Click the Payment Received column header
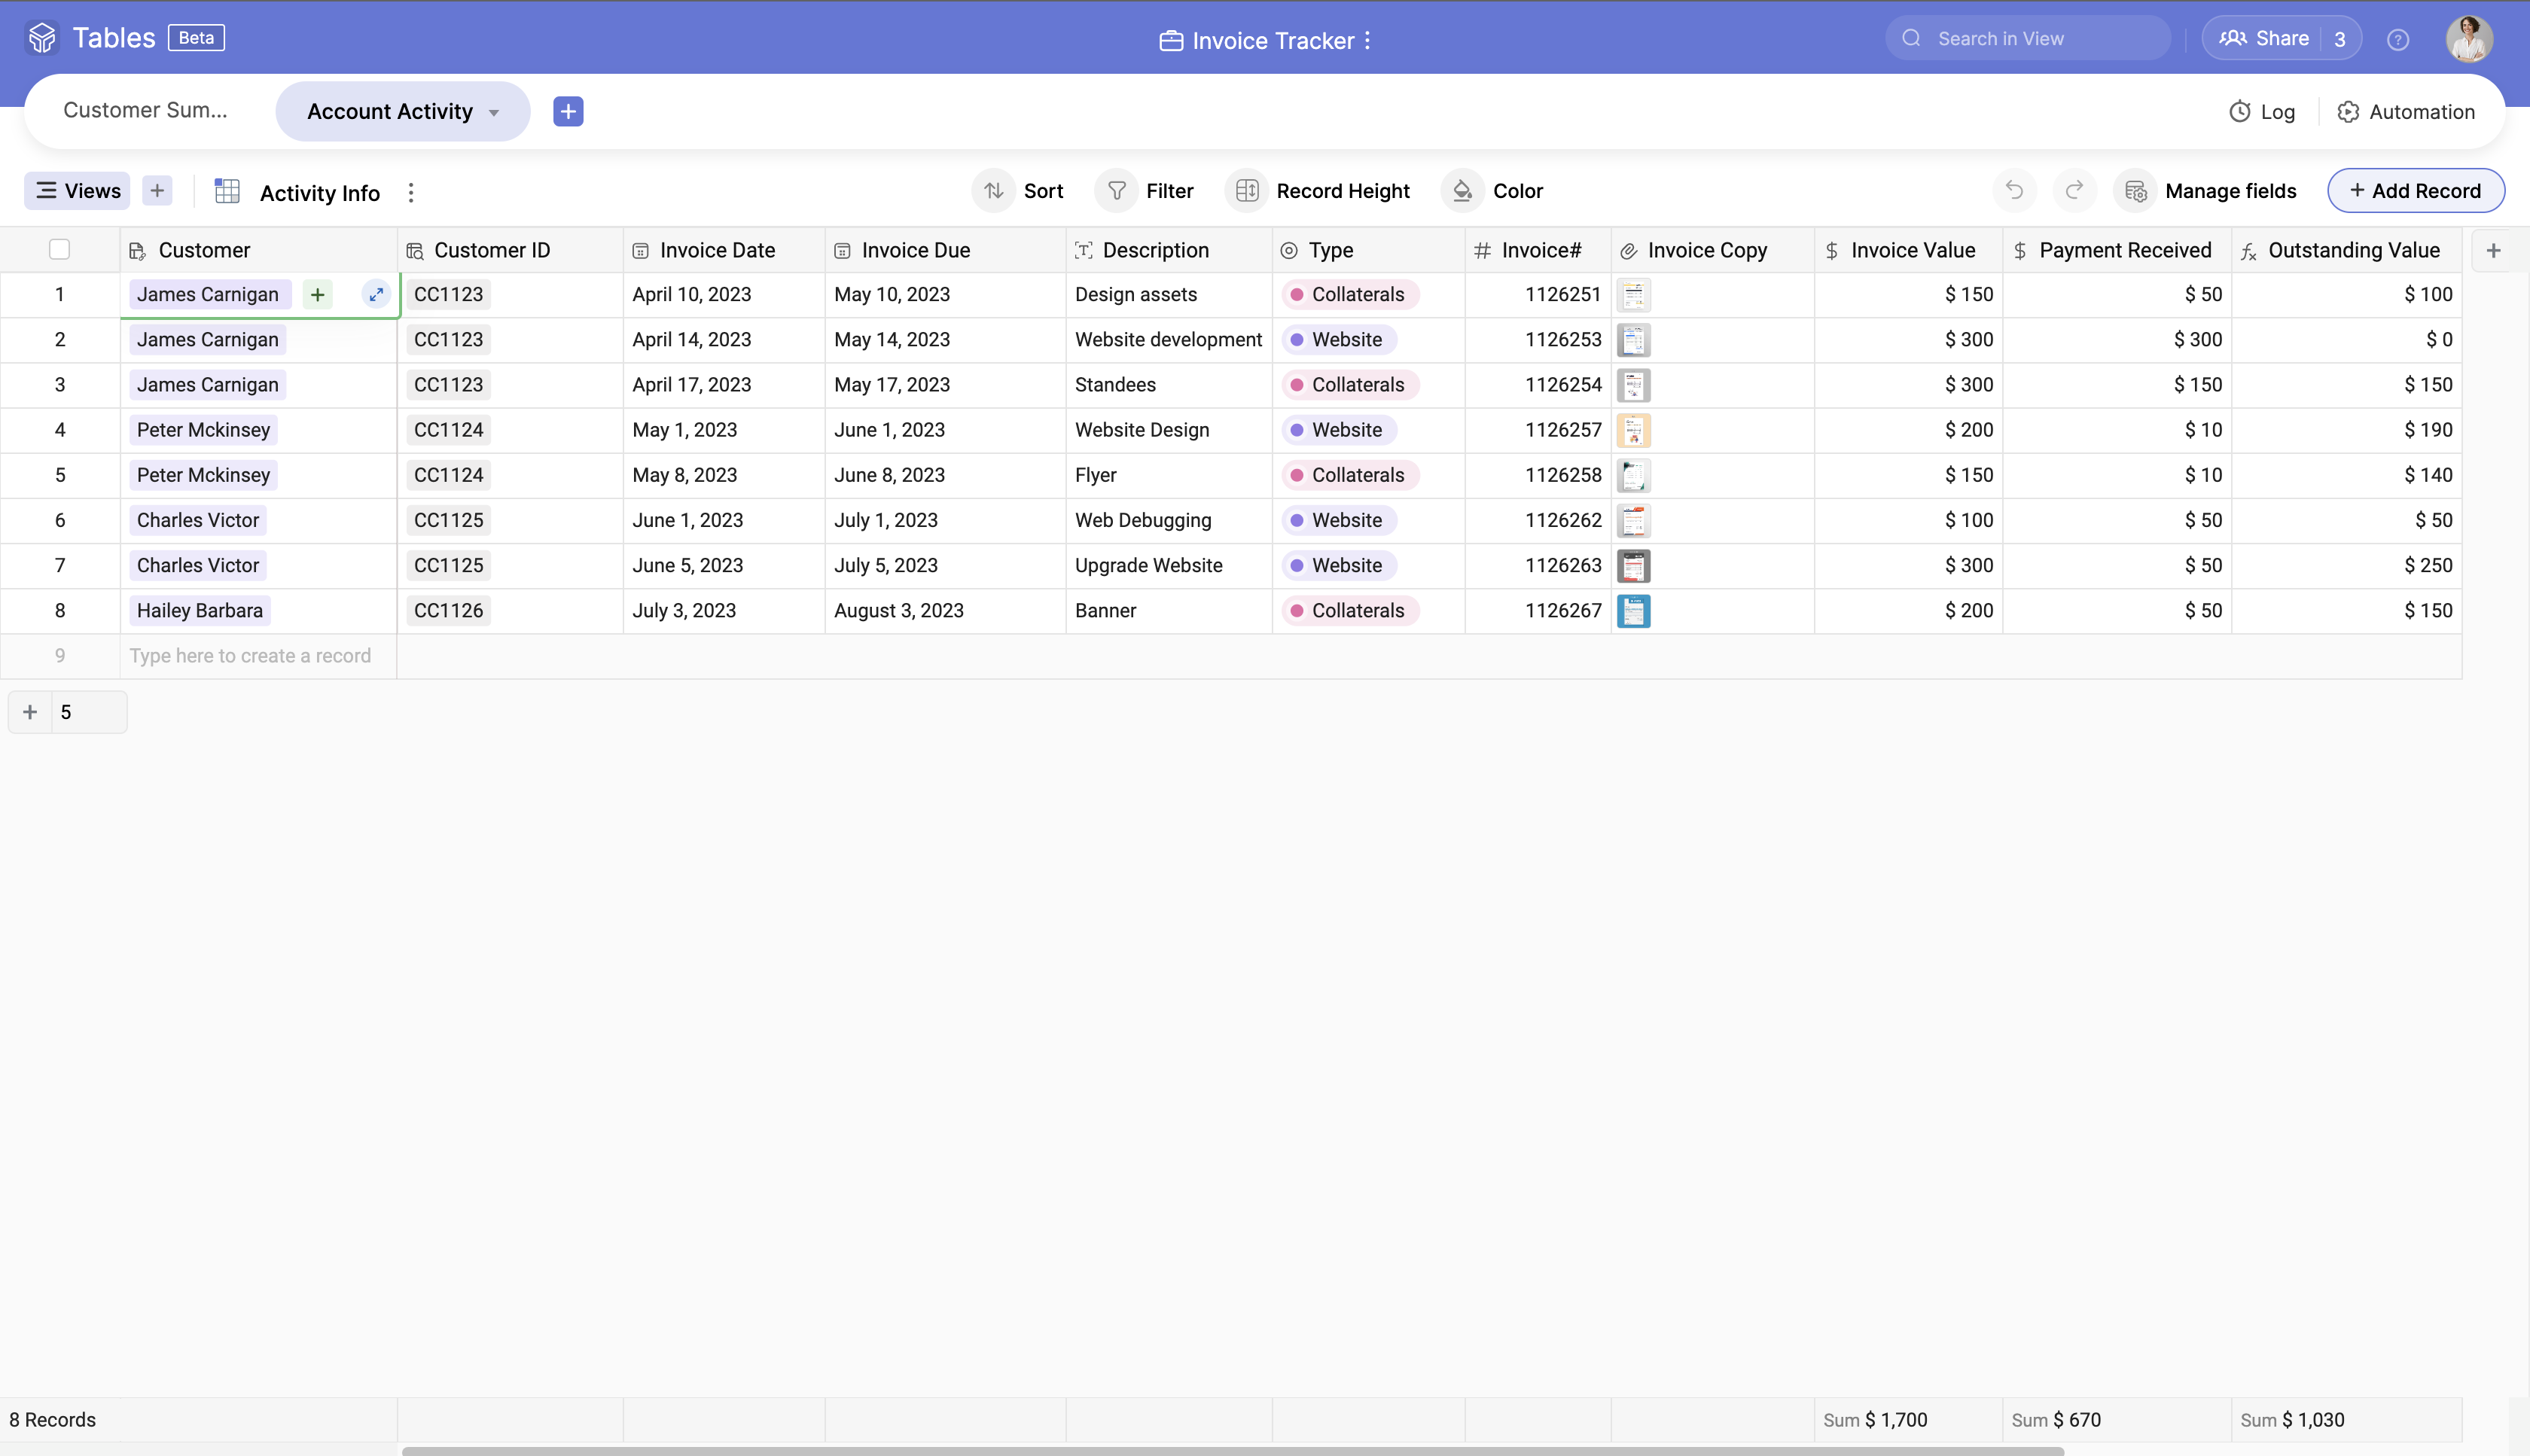Image resolution: width=2530 pixels, height=1456 pixels. pos(2117,250)
